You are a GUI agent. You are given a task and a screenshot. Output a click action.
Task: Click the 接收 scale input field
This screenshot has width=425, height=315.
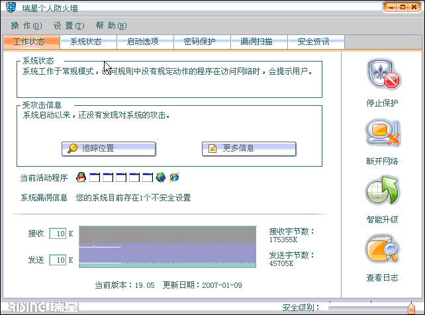pos(58,234)
